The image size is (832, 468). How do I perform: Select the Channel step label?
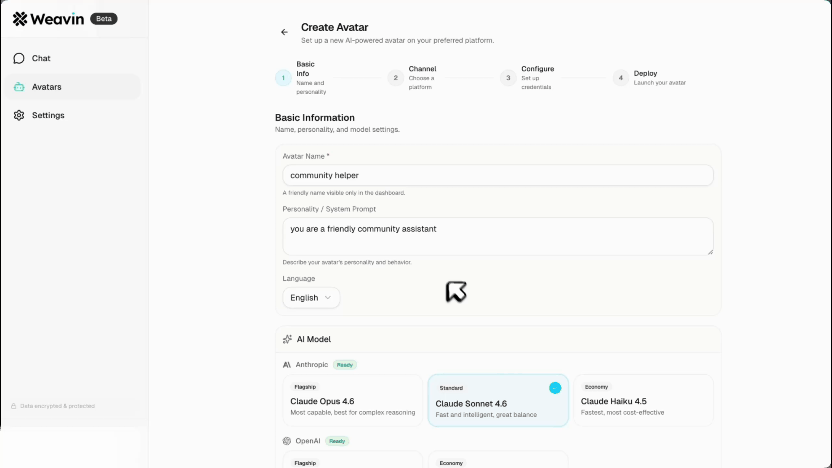point(422,69)
